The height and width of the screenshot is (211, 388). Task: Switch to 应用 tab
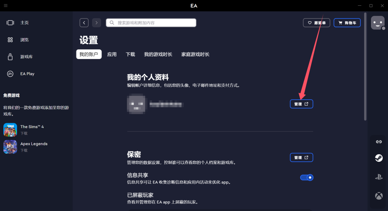pos(112,54)
